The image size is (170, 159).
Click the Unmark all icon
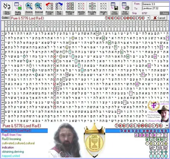point(103,6)
